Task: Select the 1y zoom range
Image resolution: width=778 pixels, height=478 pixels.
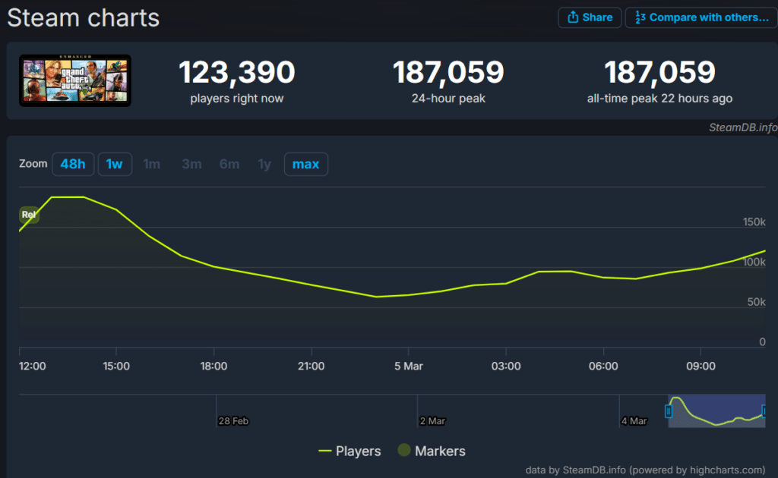Action: [264, 164]
